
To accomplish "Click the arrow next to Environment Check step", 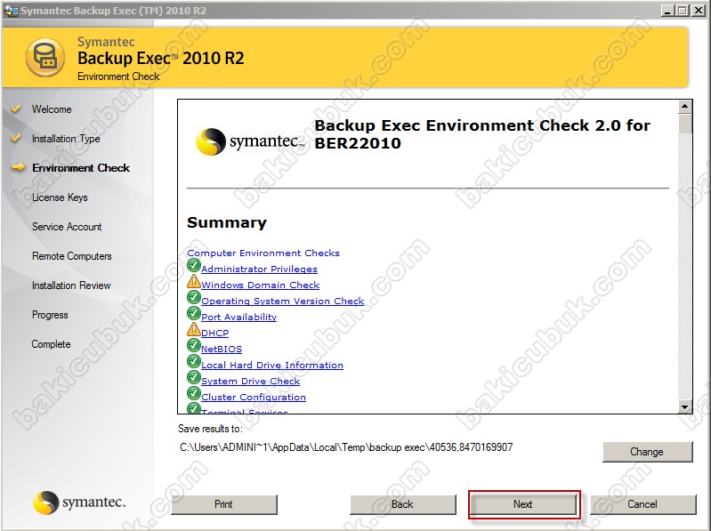I will 18,167.
